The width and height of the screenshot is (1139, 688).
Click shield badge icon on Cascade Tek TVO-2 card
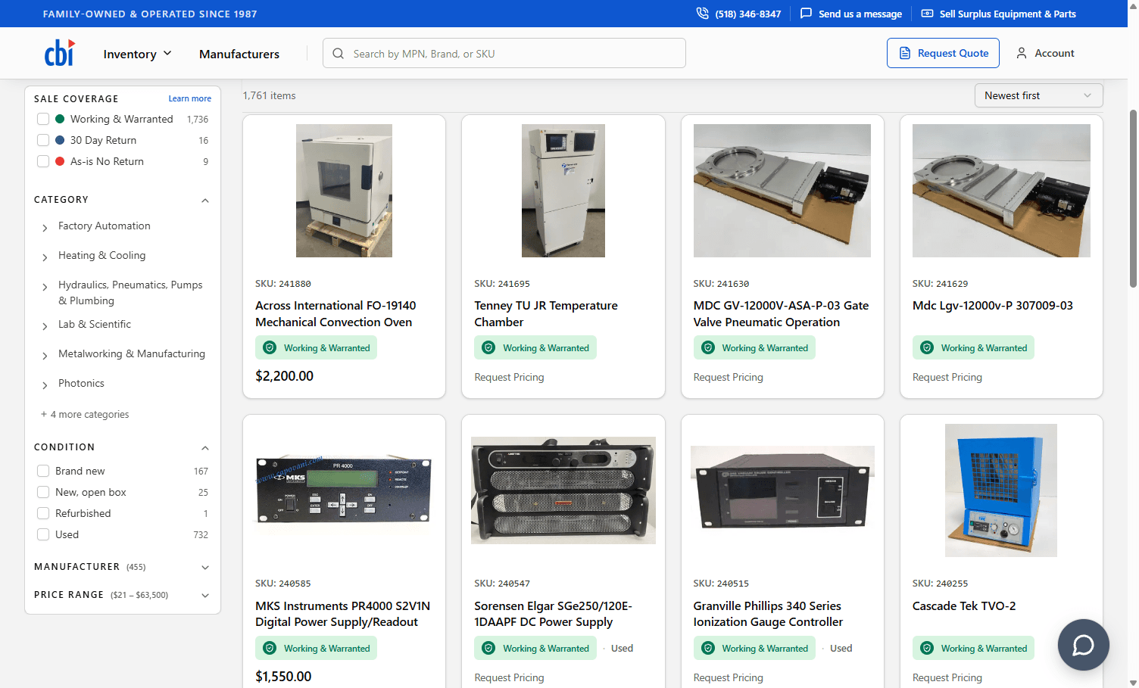(927, 648)
